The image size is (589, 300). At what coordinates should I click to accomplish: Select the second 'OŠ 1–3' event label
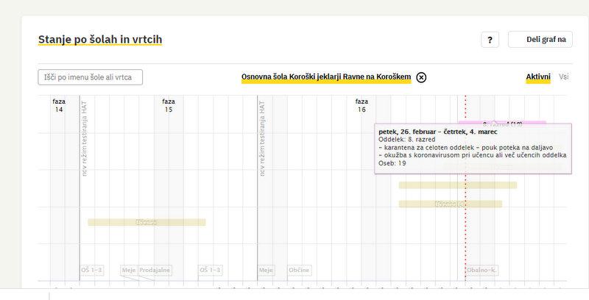pos(210,270)
